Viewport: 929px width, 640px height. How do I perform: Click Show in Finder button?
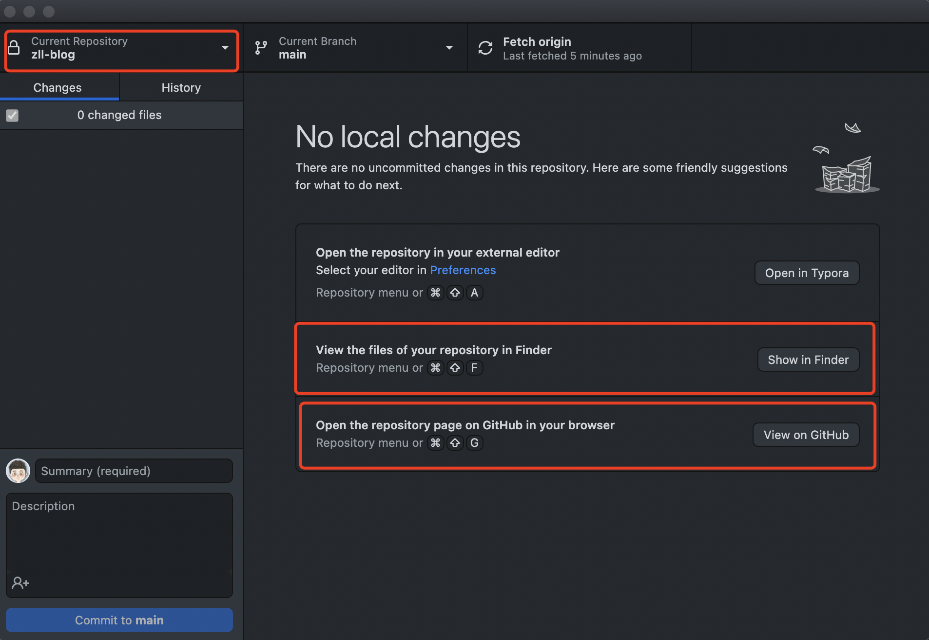click(808, 360)
